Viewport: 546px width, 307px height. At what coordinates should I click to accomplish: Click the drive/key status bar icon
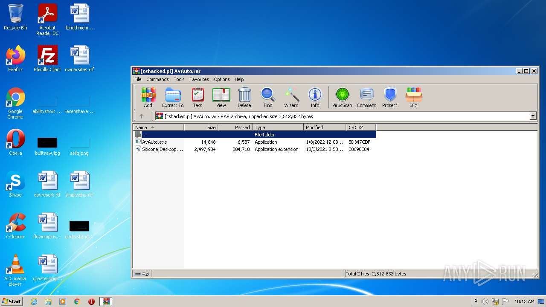click(141, 274)
